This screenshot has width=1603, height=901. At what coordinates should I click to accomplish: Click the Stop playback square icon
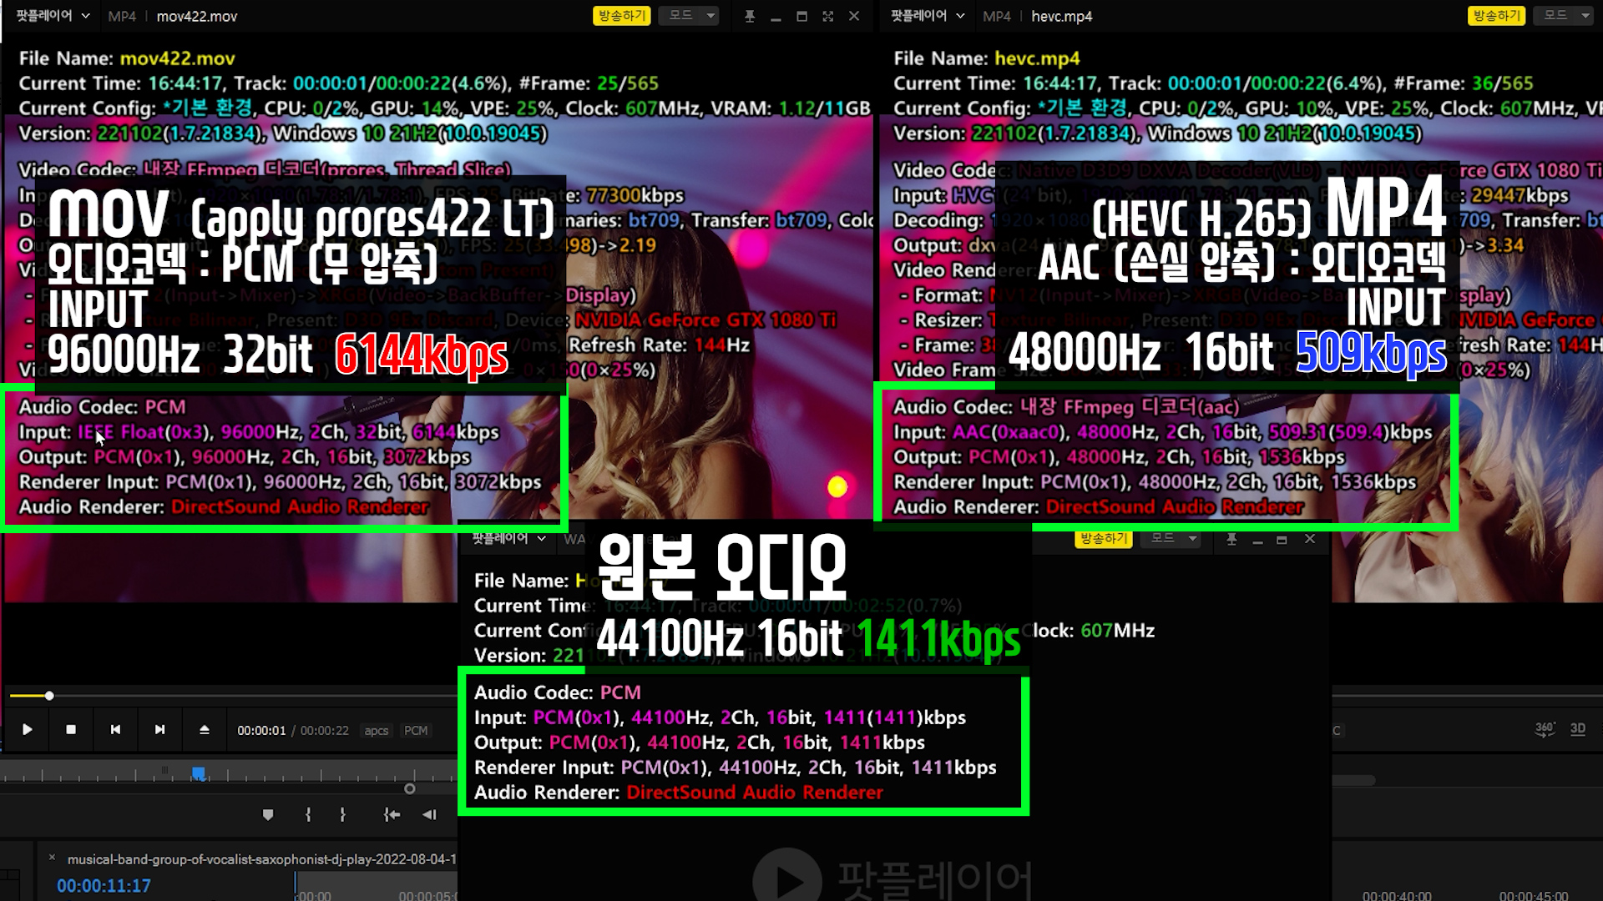pos(71,730)
